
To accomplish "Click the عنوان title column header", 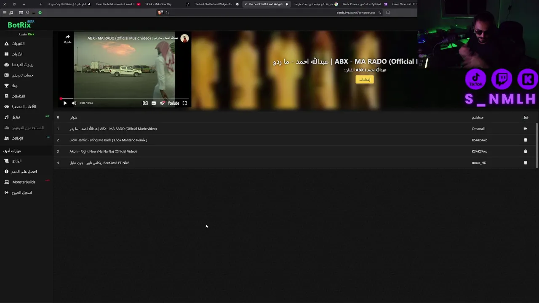I will pos(74,117).
